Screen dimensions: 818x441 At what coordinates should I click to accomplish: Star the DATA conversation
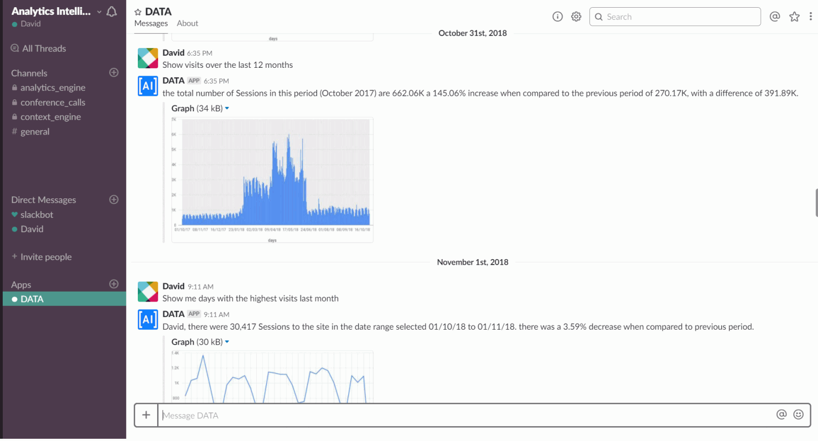pyautogui.click(x=138, y=12)
